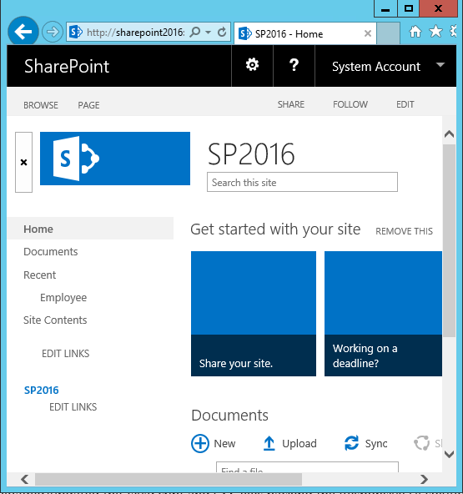Click EDIT LINKS below the SP2016 link
This screenshot has width=463, height=494.
tap(73, 407)
